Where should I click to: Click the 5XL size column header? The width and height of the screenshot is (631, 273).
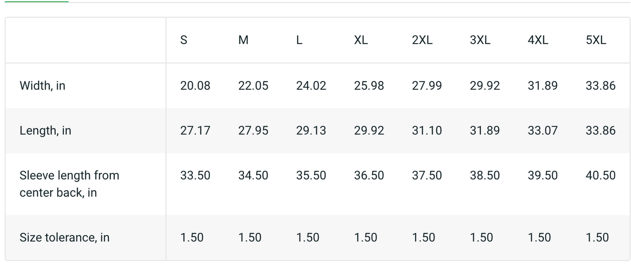tap(596, 40)
